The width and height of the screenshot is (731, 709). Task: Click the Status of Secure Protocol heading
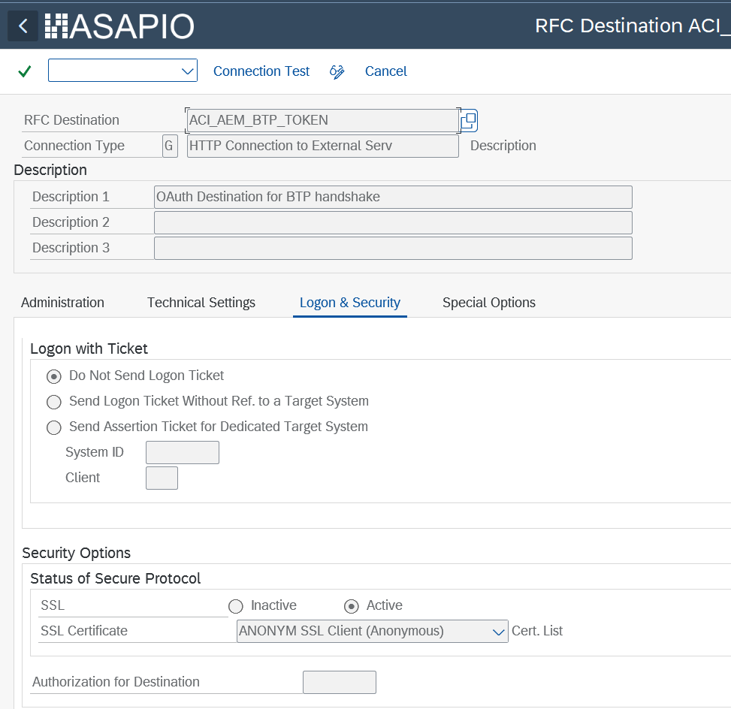point(115,578)
